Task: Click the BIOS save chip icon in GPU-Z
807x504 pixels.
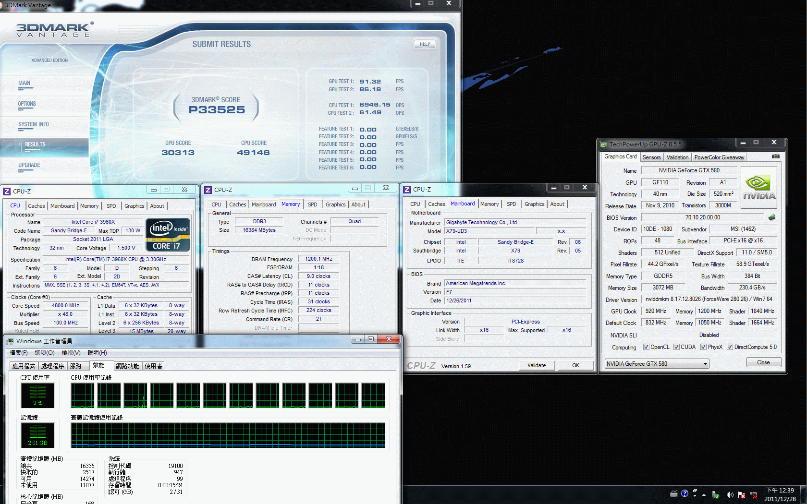Action: [x=772, y=217]
